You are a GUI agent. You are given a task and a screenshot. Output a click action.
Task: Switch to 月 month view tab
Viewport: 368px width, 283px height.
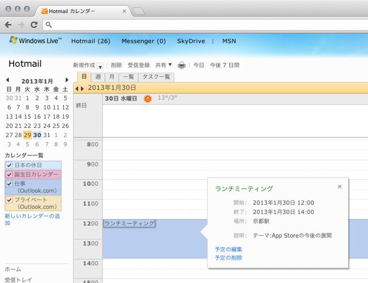pyautogui.click(x=112, y=77)
